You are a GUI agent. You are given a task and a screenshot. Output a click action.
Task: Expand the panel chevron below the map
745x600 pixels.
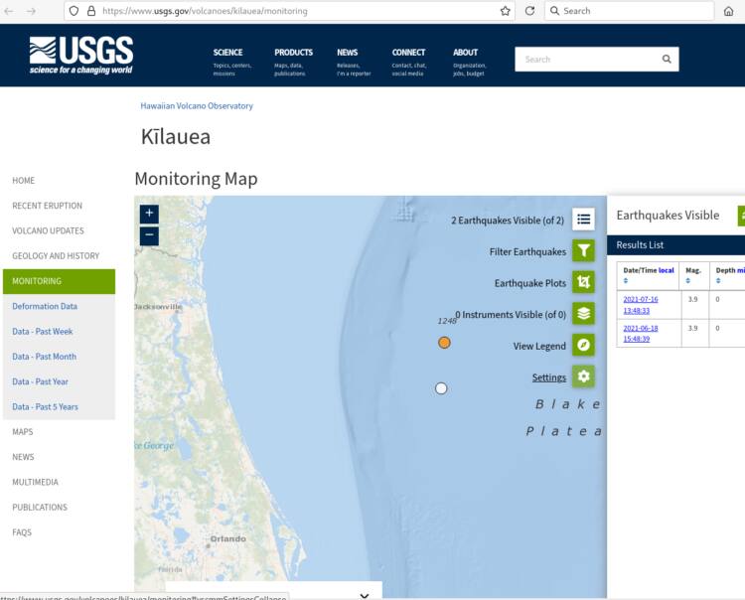[x=365, y=596]
